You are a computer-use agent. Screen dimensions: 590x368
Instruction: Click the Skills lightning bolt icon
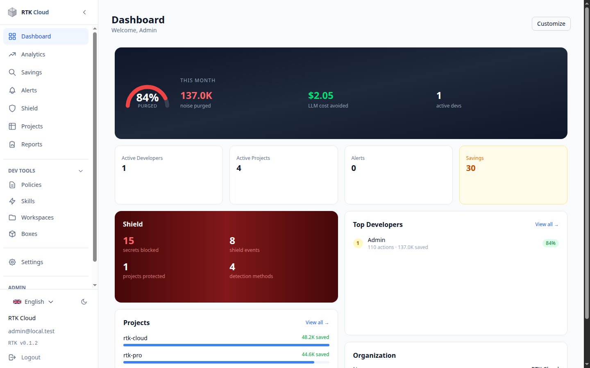pos(12,201)
